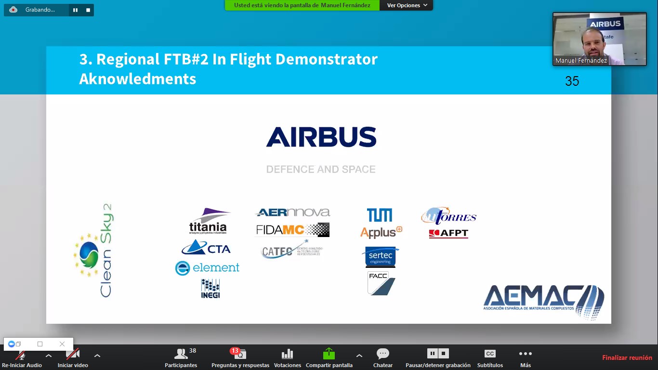Open the Más more options menu
This screenshot has width=658, height=370.
coord(526,358)
